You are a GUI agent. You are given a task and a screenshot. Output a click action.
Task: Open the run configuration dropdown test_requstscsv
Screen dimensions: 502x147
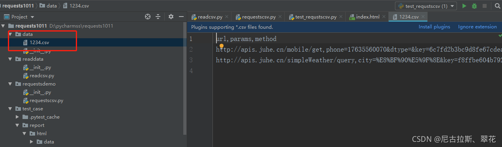(x=426, y=6)
